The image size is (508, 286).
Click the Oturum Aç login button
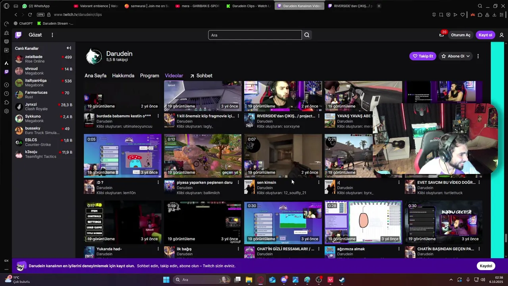pyautogui.click(x=460, y=35)
